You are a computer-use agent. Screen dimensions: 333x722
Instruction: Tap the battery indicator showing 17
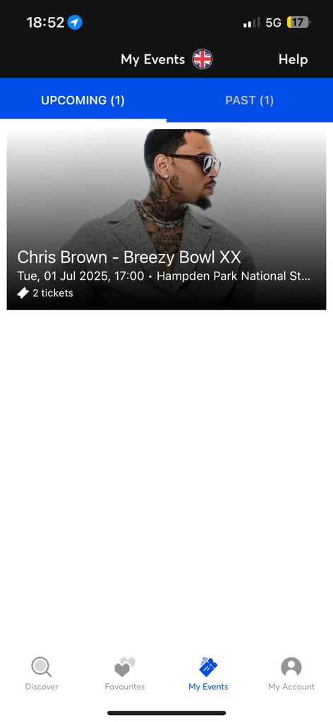point(298,22)
